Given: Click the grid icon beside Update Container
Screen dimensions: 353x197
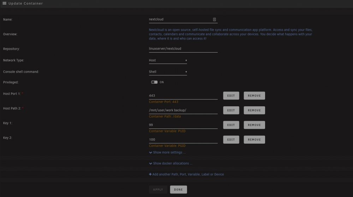Looking at the screenshot, I should [4, 4].
